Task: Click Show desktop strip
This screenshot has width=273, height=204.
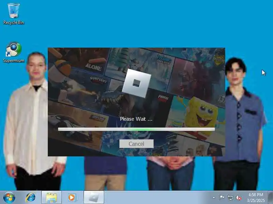Action: (x=270, y=198)
